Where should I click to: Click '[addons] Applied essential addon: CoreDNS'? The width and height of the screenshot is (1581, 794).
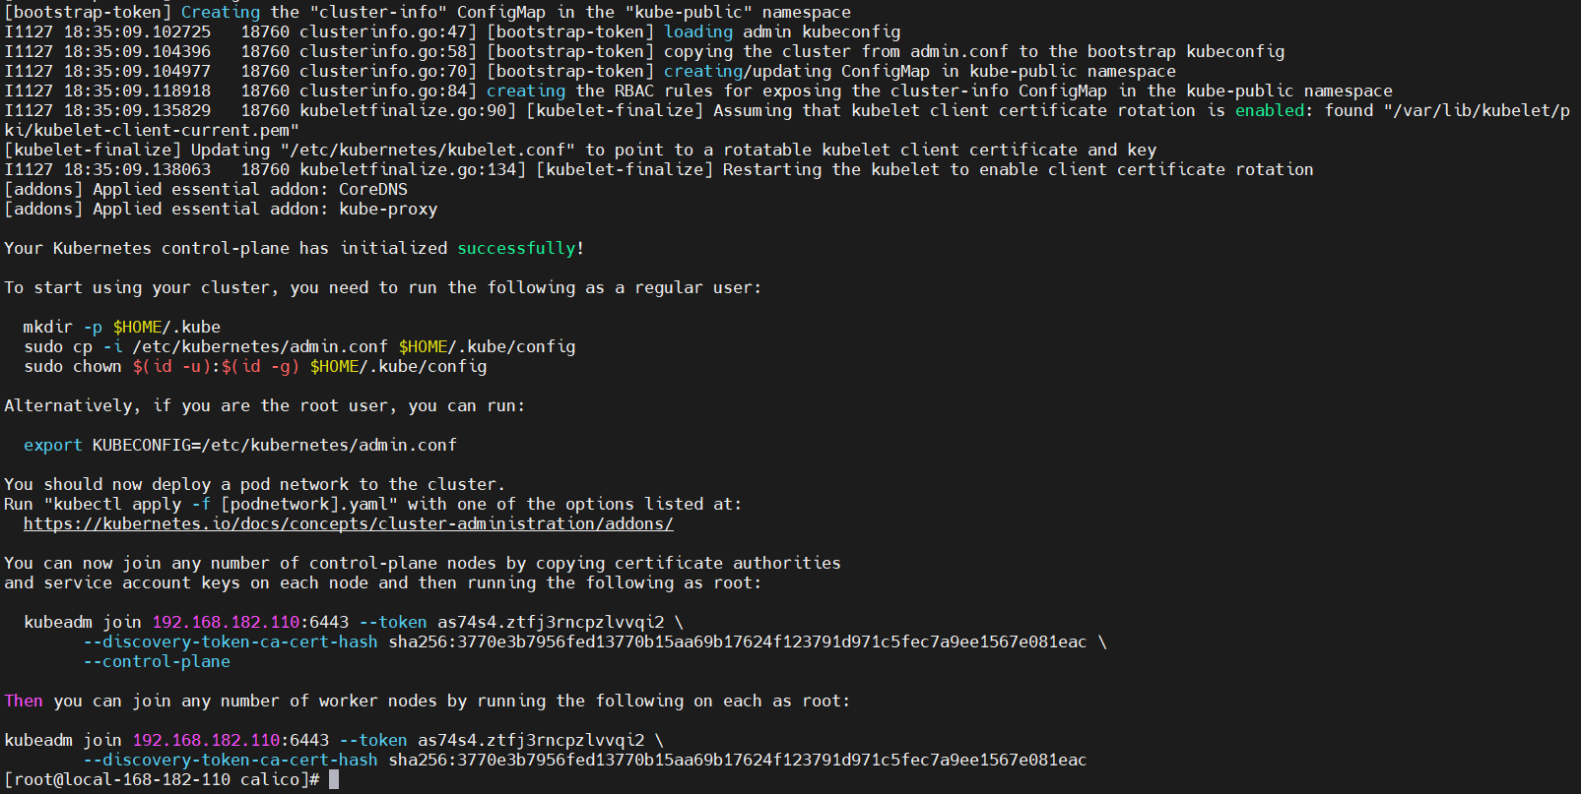click(x=206, y=189)
